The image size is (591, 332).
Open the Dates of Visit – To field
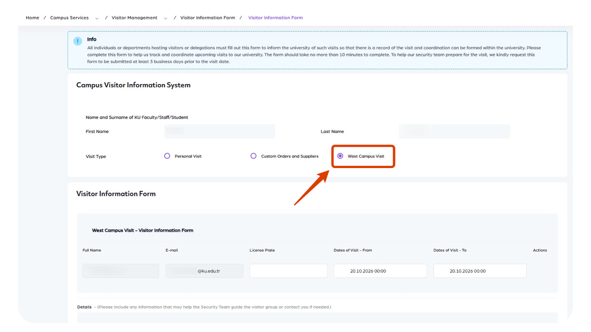click(480, 271)
